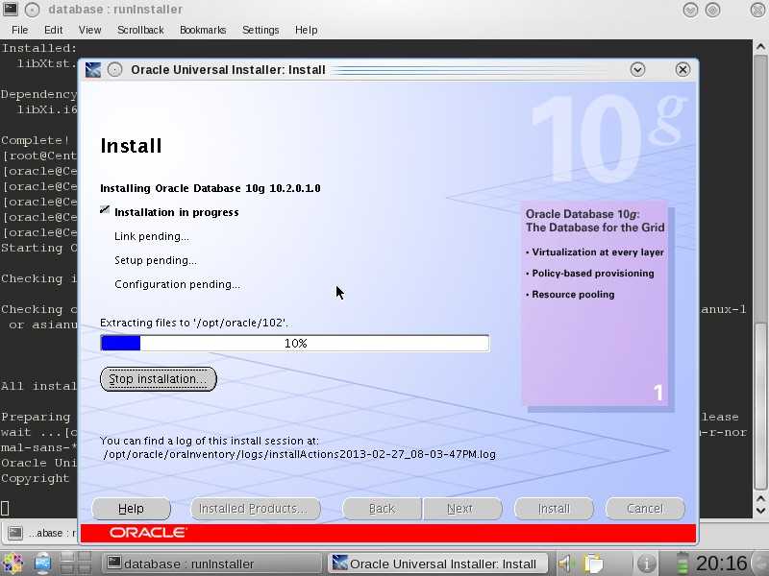Click the 'Policy-based provisioning' bullet
769x576 pixels.
tap(590, 274)
